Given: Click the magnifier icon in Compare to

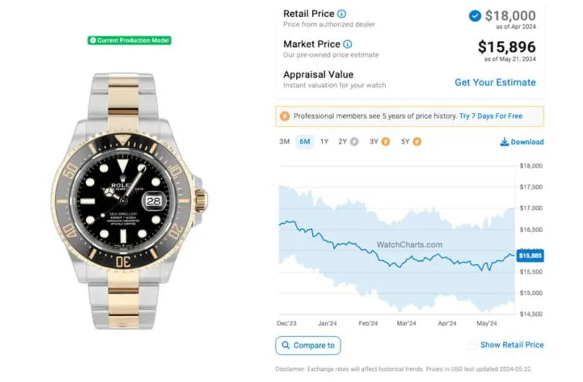Looking at the screenshot, I should pyautogui.click(x=285, y=345).
